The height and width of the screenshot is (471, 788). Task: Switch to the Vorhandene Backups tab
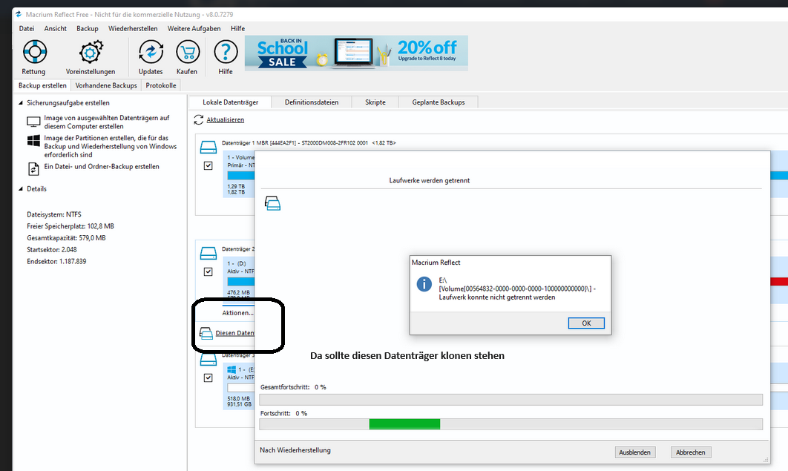(106, 85)
